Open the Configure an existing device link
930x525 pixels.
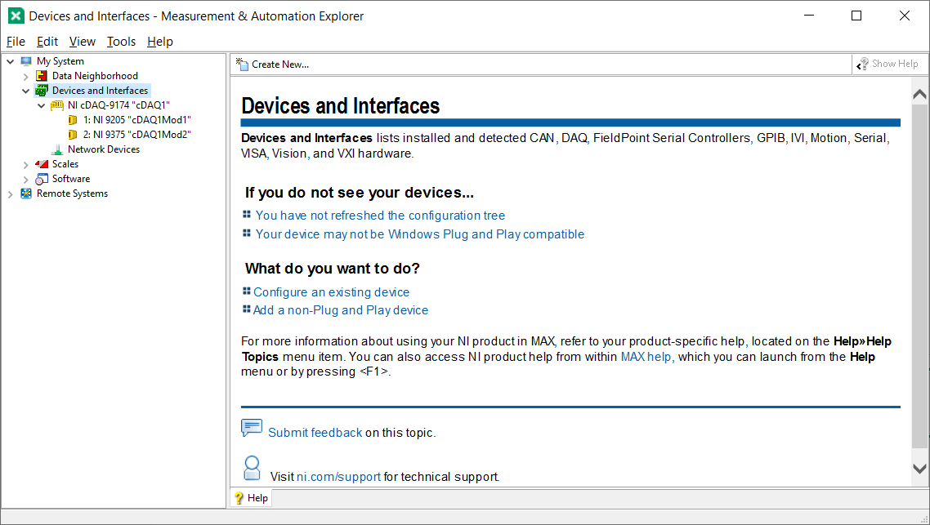[331, 291]
